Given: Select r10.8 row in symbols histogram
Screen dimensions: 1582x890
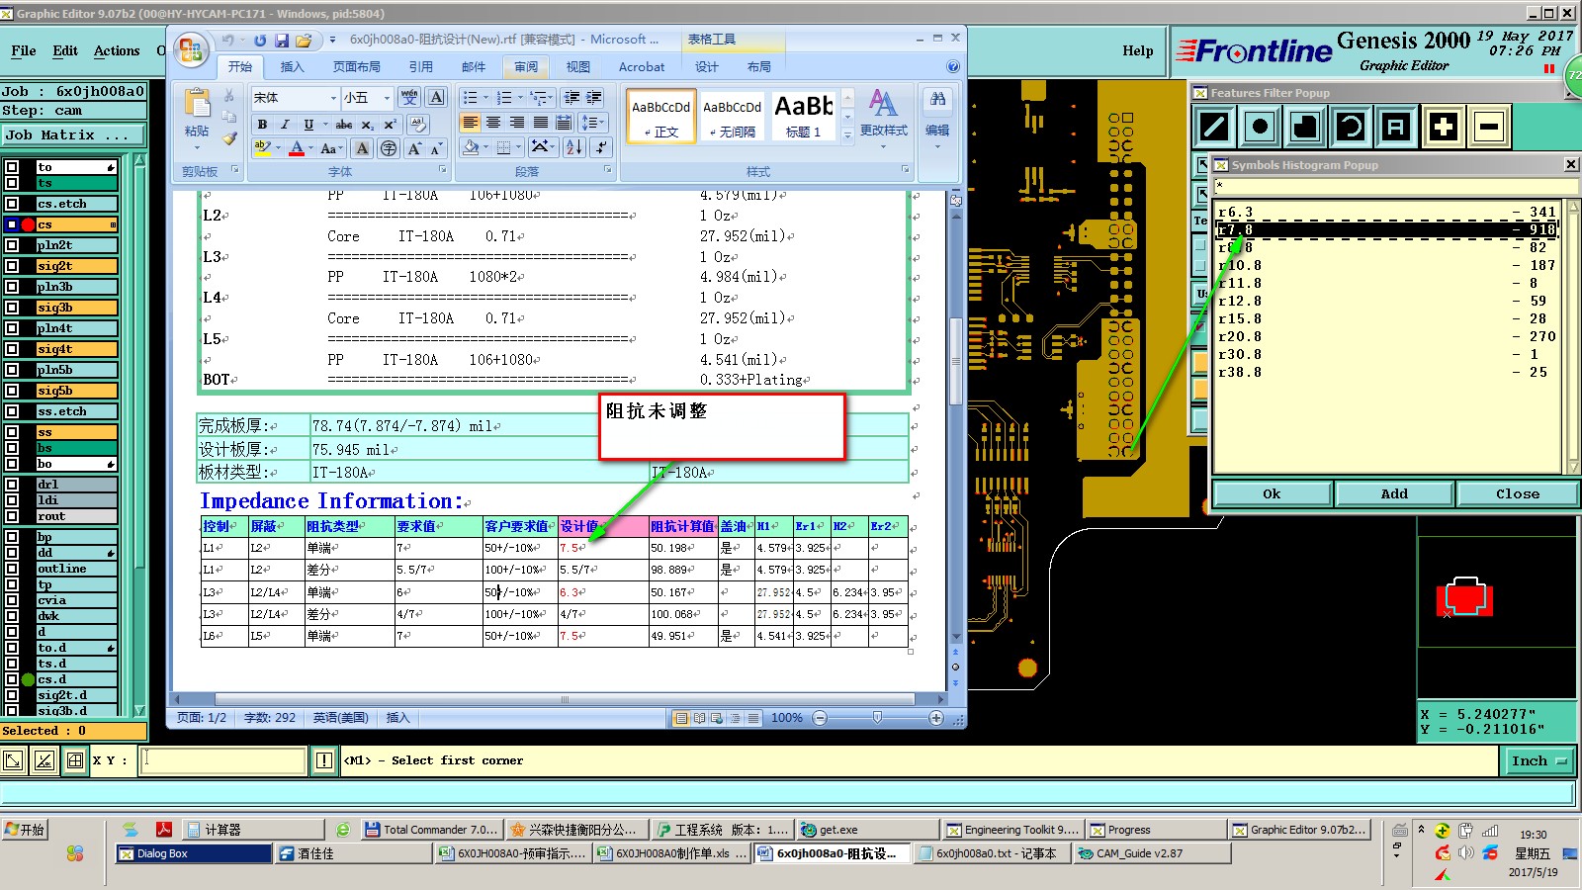Looking at the screenshot, I should pos(1386,265).
